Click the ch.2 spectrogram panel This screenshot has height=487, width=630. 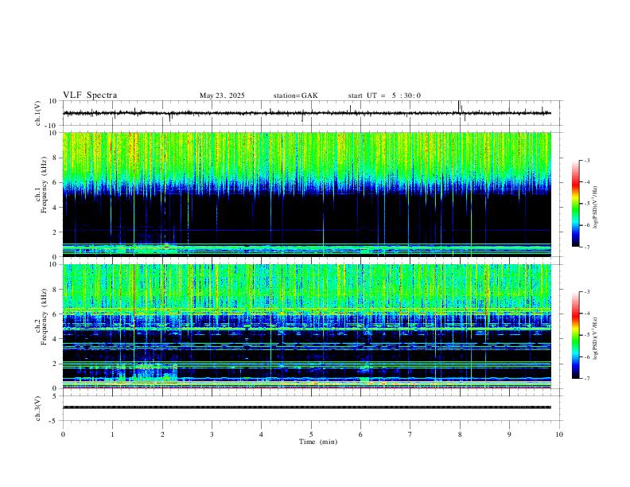tap(307, 326)
